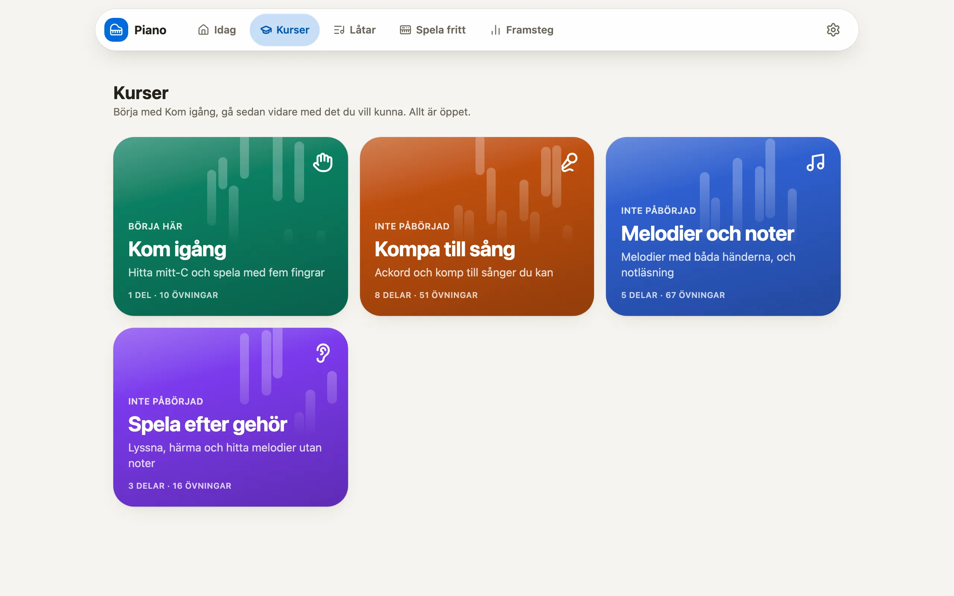Screen dimensions: 954x596
Task: Click the ear icon on Spela efter gehör card
Action: [x=323, y=353]
